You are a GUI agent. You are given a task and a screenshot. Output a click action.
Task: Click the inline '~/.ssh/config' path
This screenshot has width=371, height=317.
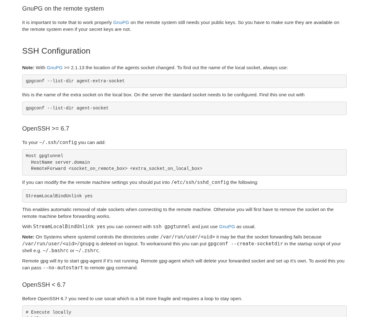point(58,142)
